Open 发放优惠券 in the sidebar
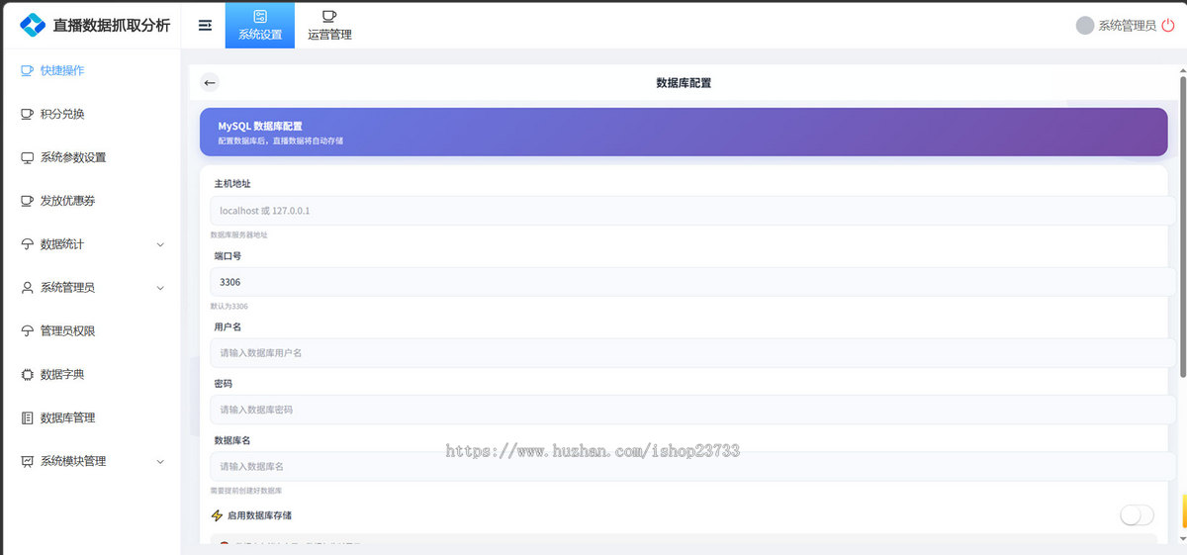Image resolution: width=1187 pixels, height=555 pixels. click(91, 201)
